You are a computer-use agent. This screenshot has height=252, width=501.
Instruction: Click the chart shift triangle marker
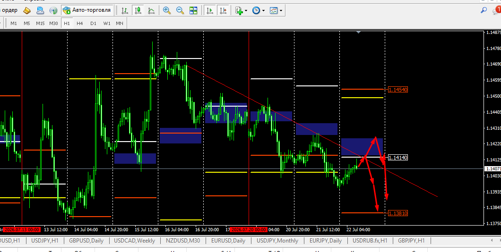[x=358, y=32]
